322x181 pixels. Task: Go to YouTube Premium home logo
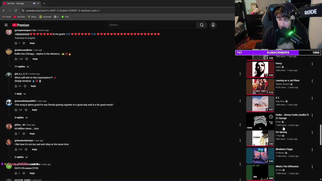pos(21,25)
